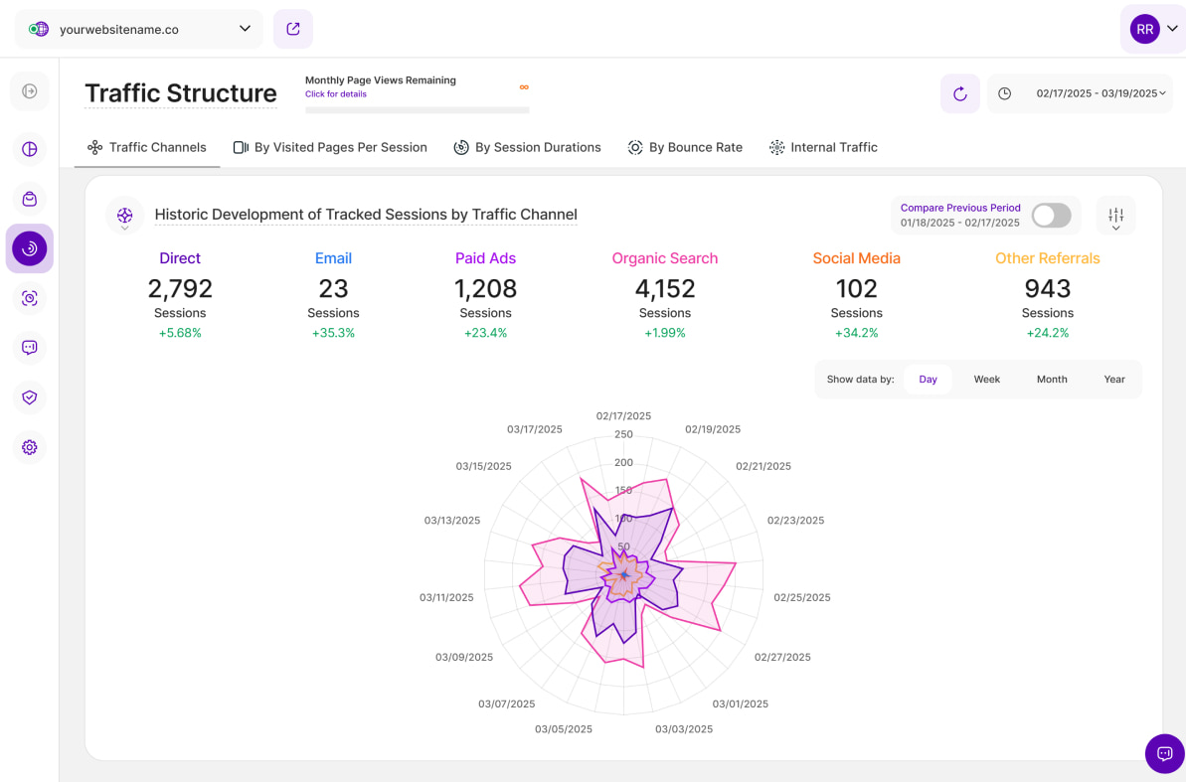The height and width of the screenshot is (782, 1186).
Task: Open the shopping bag sidebar icon
Action: point(30,199)
